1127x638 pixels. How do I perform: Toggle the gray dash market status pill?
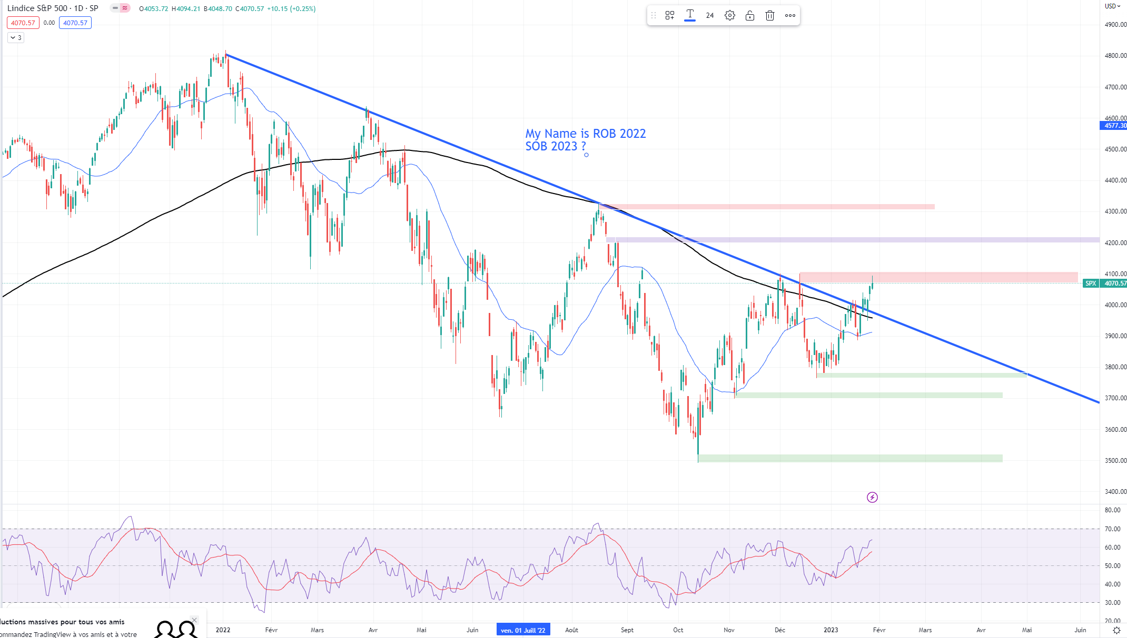pos(115,8)
